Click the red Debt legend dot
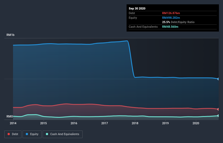The height and width of the screenshot is (143, 223). (x=9, y=134)
